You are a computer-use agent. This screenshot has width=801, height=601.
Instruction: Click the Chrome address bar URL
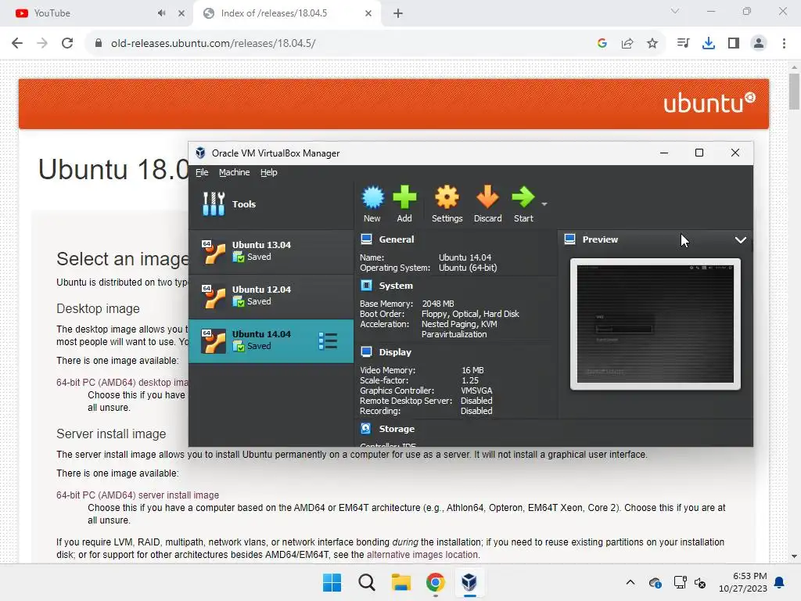point(213,44)
